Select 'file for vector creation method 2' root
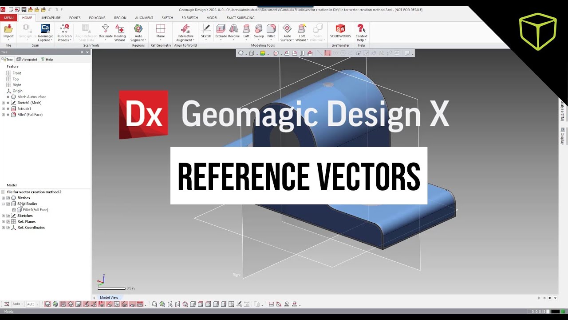The image size is (568, 320). pyautogui.click(x=34, y=192)
